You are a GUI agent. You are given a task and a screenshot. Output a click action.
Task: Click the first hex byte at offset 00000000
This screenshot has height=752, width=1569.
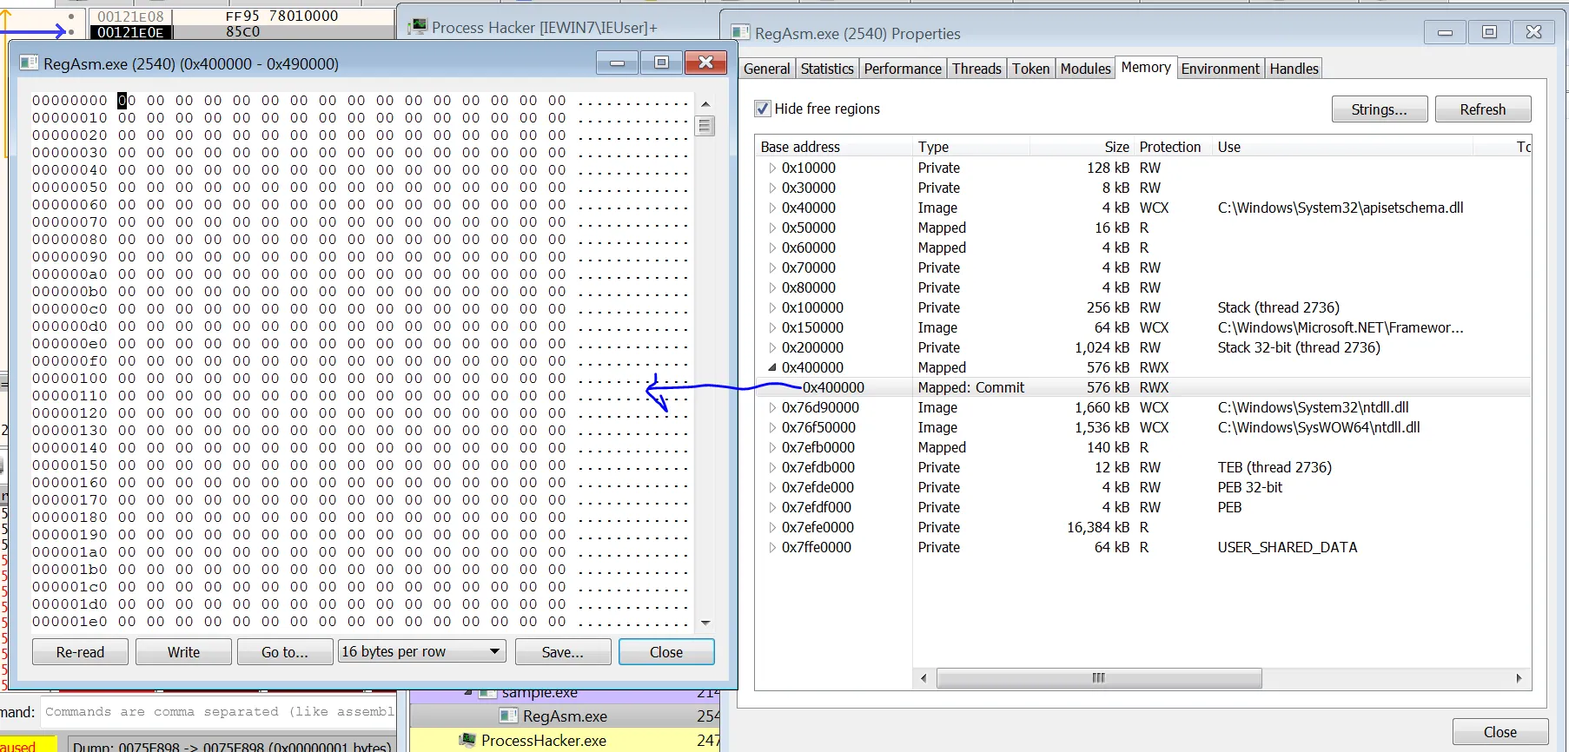127,101
